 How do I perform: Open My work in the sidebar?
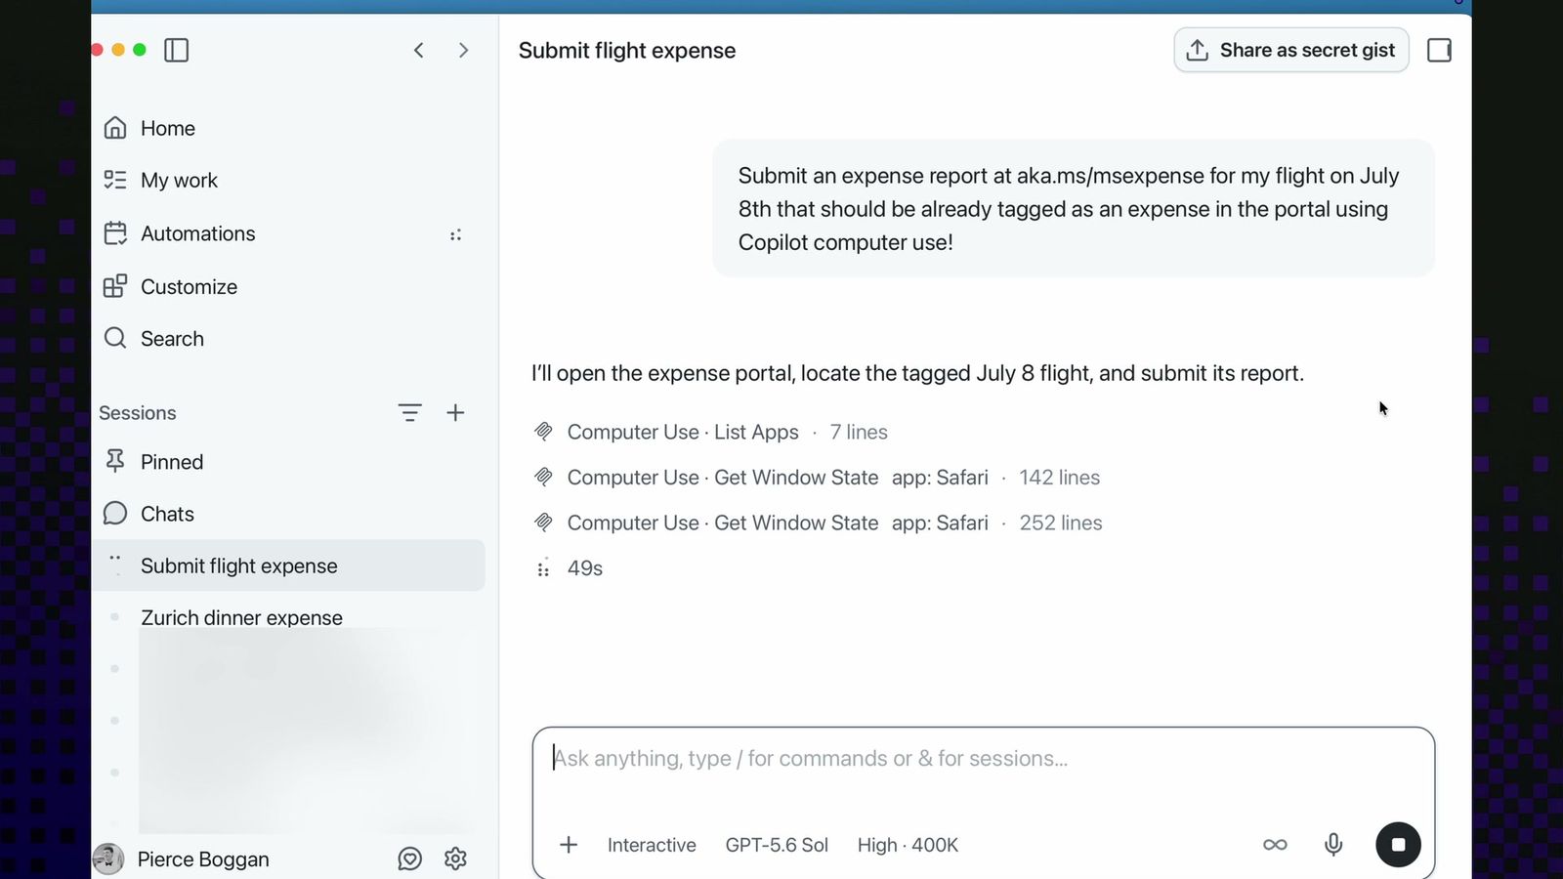pos(179,180)
